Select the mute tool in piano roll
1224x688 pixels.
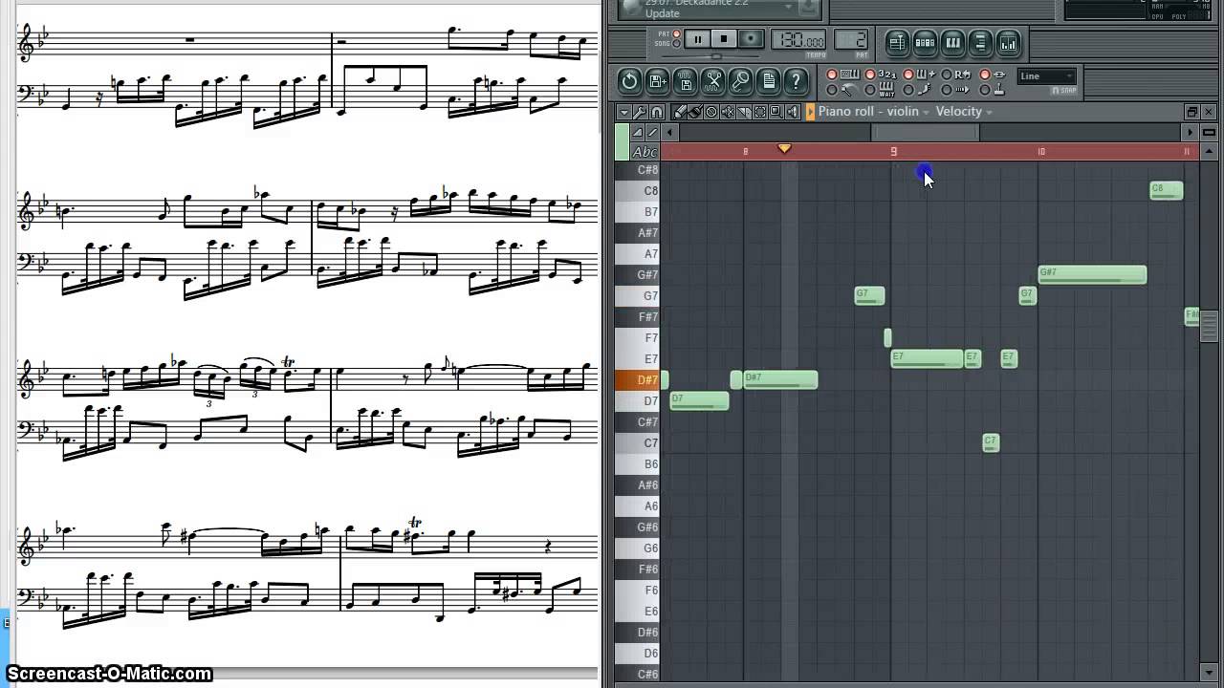point(728,112)
